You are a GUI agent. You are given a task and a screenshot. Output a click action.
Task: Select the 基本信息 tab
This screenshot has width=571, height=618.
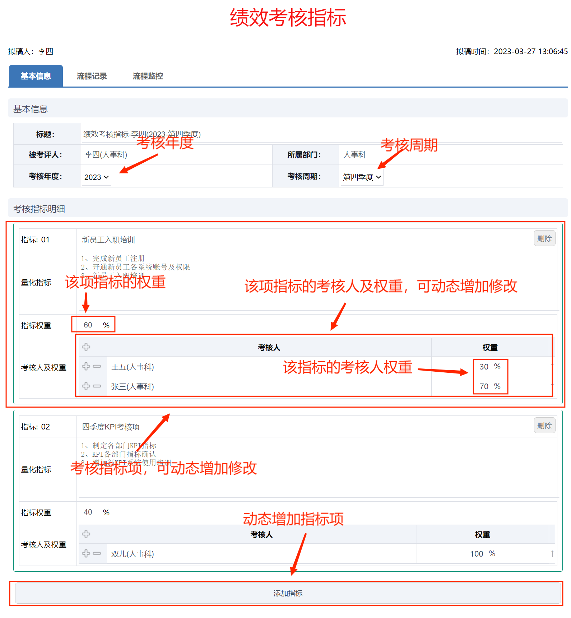36,76
